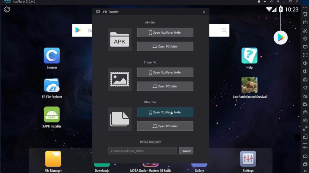Click the Other file documents icon
This screenshot has height=173, width=309.
coord(119,119)
